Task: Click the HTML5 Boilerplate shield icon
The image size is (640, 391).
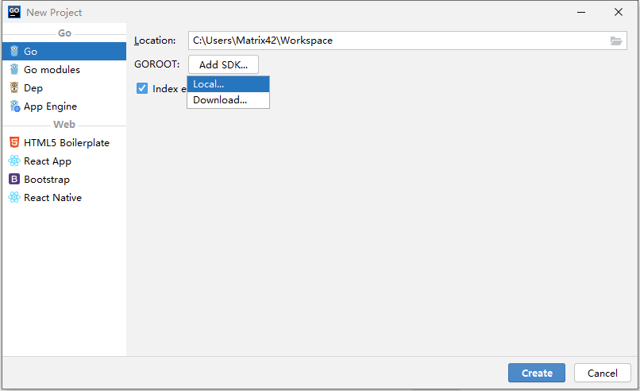Action: point(14,142)
